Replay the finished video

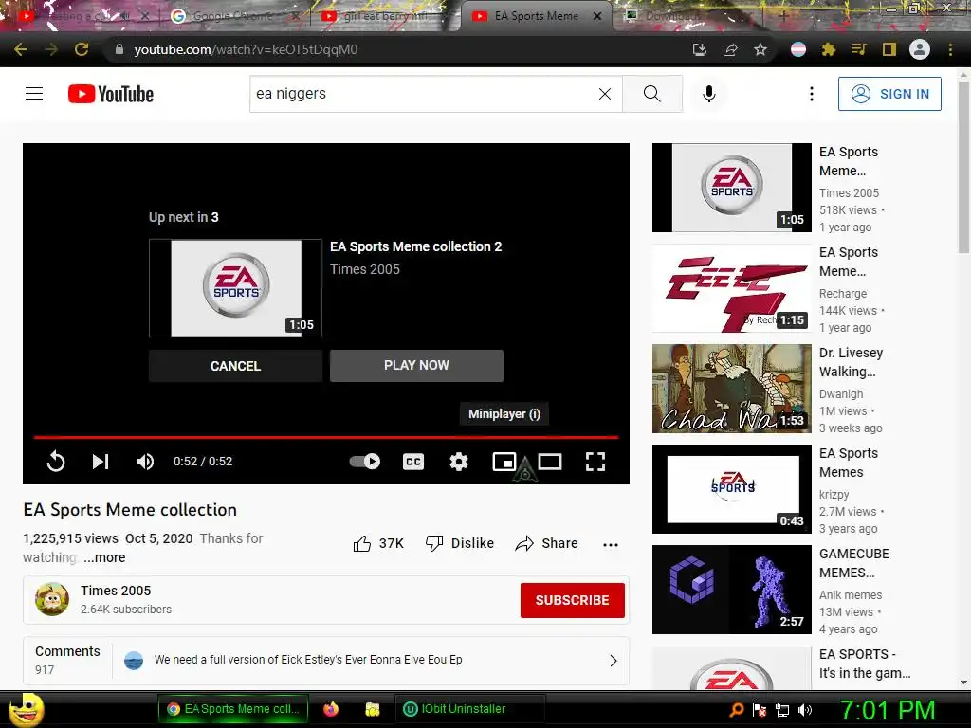click(x=56, y=462)
